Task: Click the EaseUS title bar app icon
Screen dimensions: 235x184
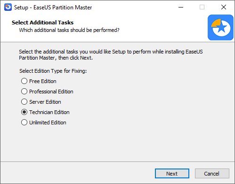Action: coord(8,8)
